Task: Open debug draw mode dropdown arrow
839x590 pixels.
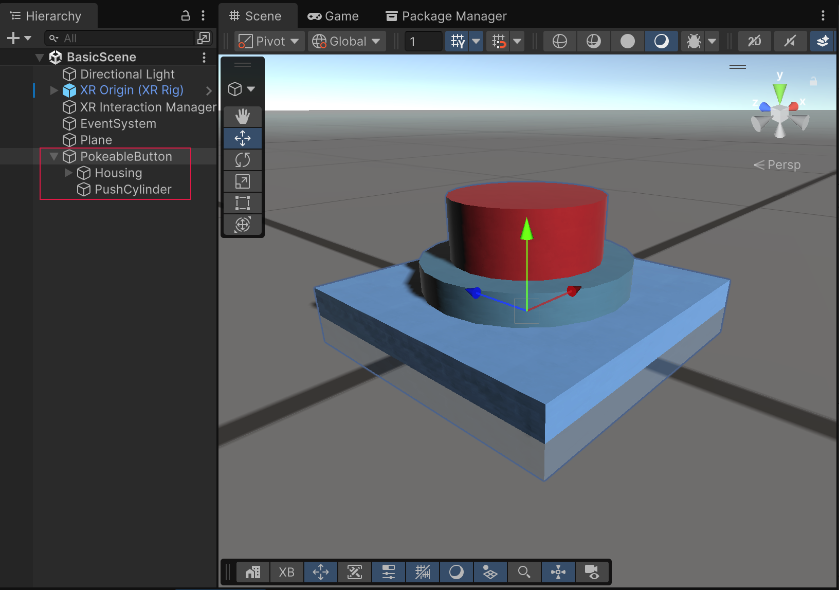Action: tap(712, 41)
